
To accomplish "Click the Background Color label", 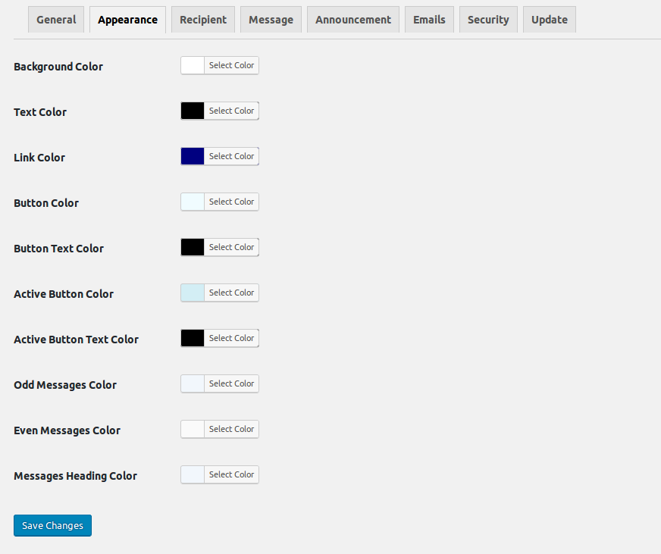I will (58, 67).
